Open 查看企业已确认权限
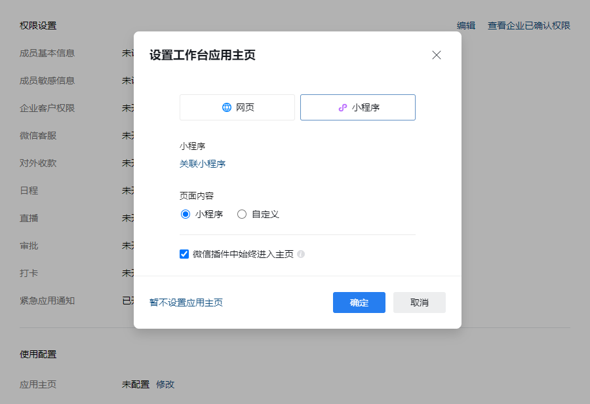The image size is (590, 404). 528,25
